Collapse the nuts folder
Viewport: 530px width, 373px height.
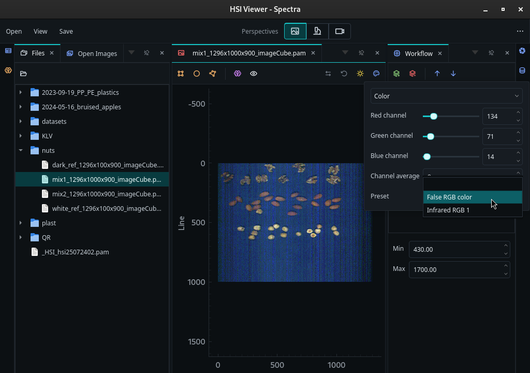coord(21,150)
